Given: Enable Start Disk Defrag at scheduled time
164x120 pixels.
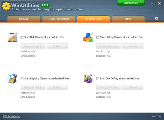Looking at the screenshot, I should pos(98,79).
